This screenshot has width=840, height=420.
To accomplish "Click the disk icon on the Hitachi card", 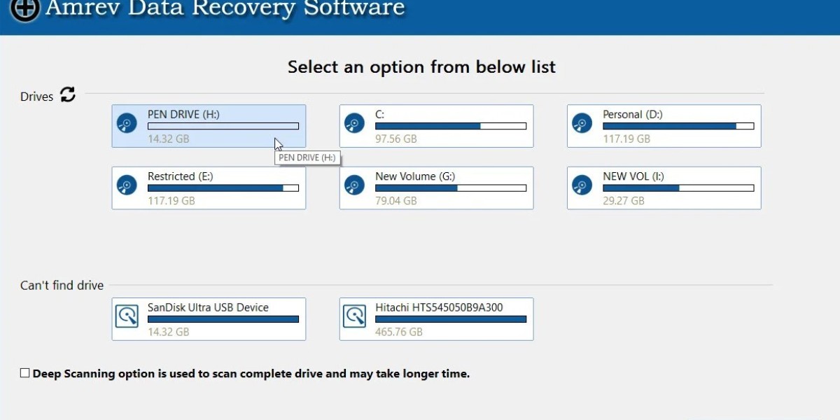I will pos(354,315).
